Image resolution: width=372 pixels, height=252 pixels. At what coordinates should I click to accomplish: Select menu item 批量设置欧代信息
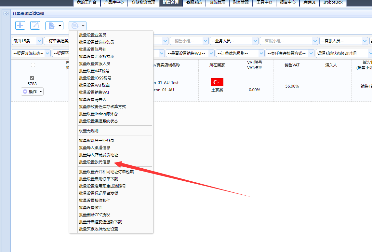pyautogui.click(x=95, y=162)
